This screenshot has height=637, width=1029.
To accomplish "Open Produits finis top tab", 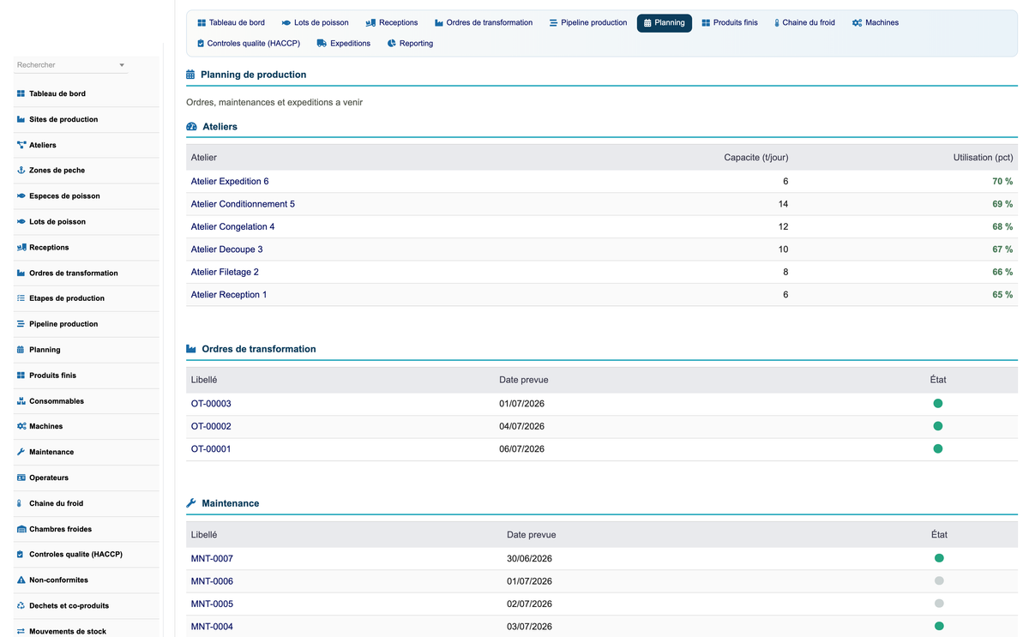I will (x=730, y=22).
